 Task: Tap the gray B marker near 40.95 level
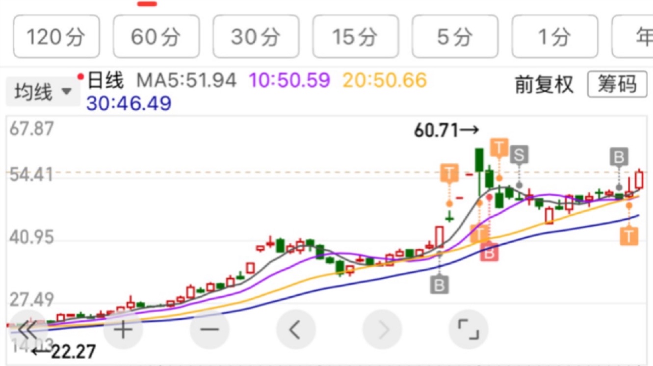pyautogui.click(x=439, y=285)
